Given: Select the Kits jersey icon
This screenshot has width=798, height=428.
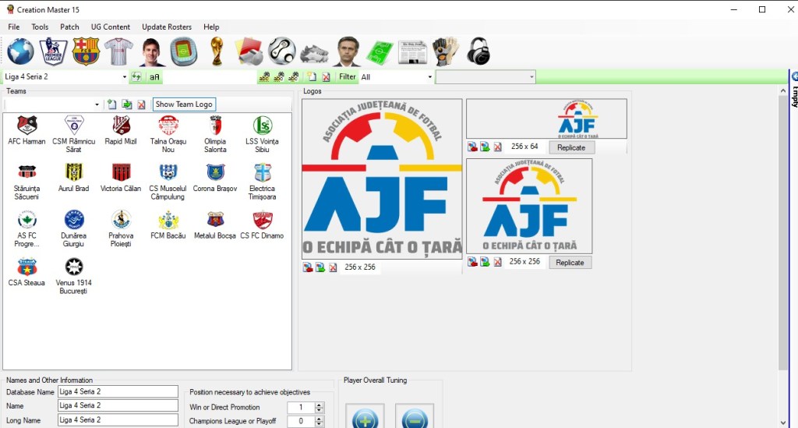Looking at the screenshot, I should [118, 51].
